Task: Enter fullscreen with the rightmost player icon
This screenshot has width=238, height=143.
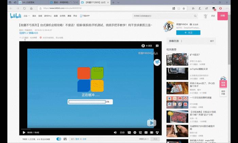Action: pos(157,132)
